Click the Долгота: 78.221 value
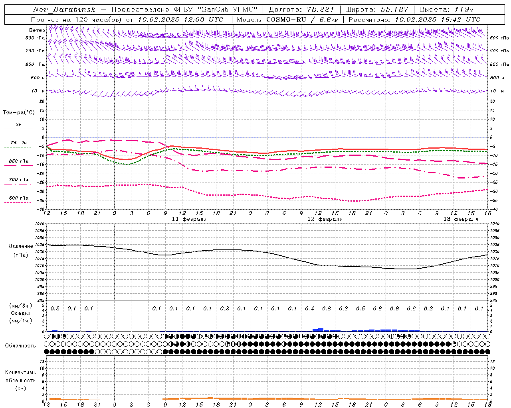 point(301,10)
